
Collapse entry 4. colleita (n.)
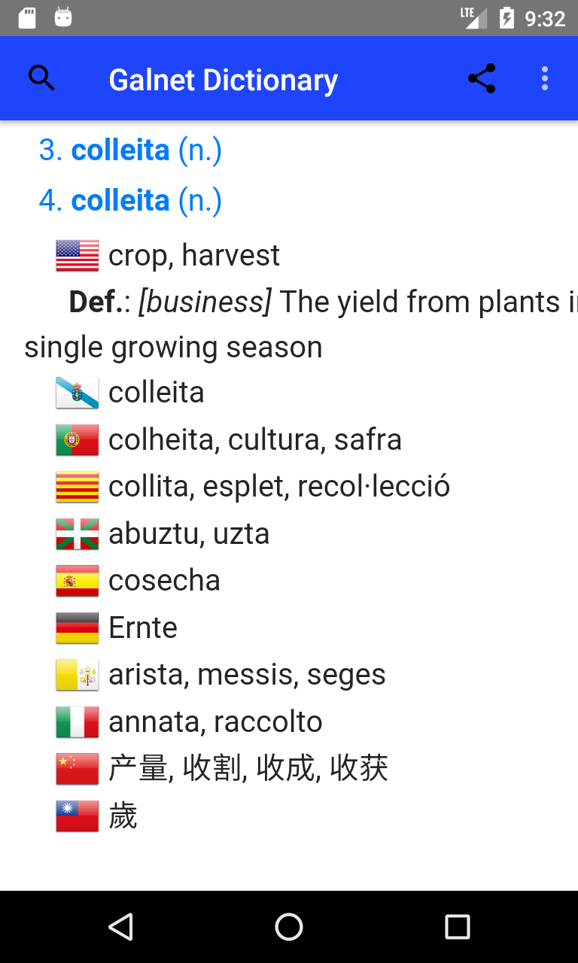pyautogui.click(x=130, y=201)
